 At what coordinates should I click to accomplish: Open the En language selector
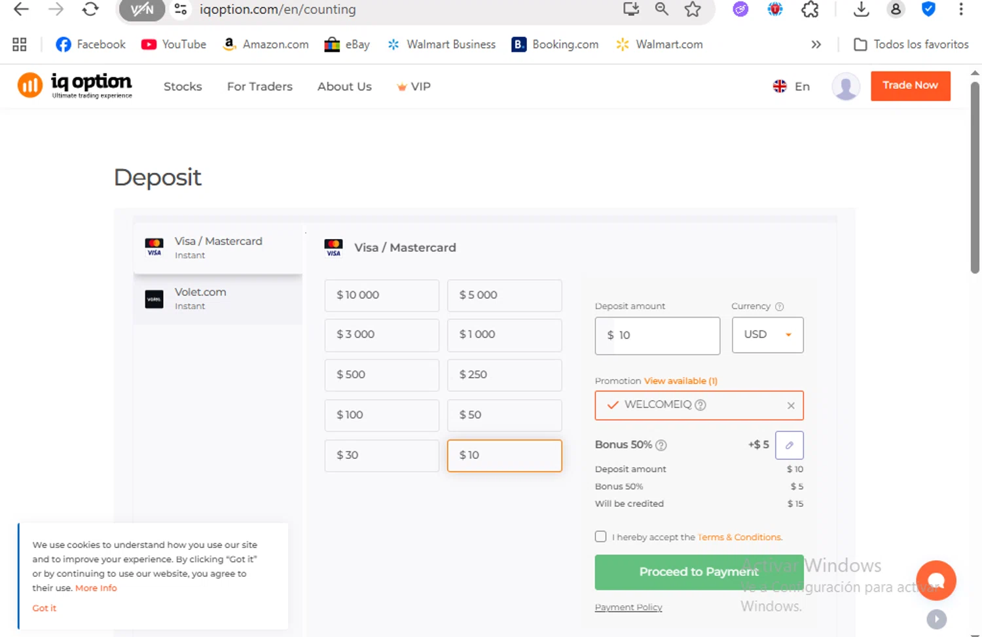pyautogui.click(x=791, y=86)
